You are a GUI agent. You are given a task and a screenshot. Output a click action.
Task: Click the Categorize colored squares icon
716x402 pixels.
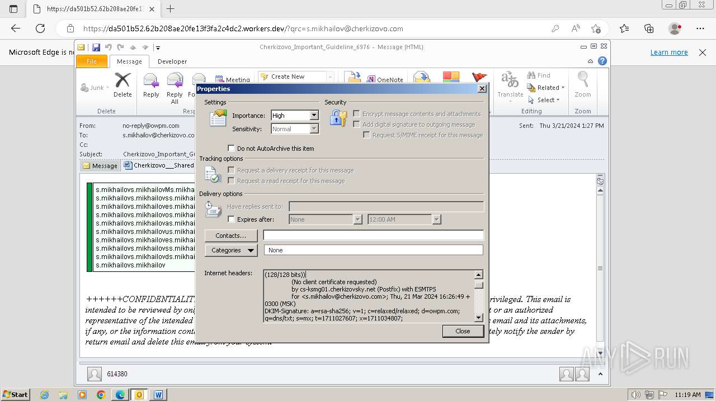point(451,78)
